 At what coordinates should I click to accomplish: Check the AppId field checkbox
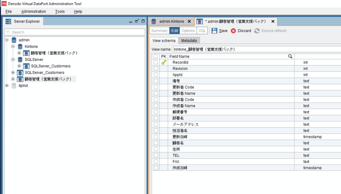(156, 75)
